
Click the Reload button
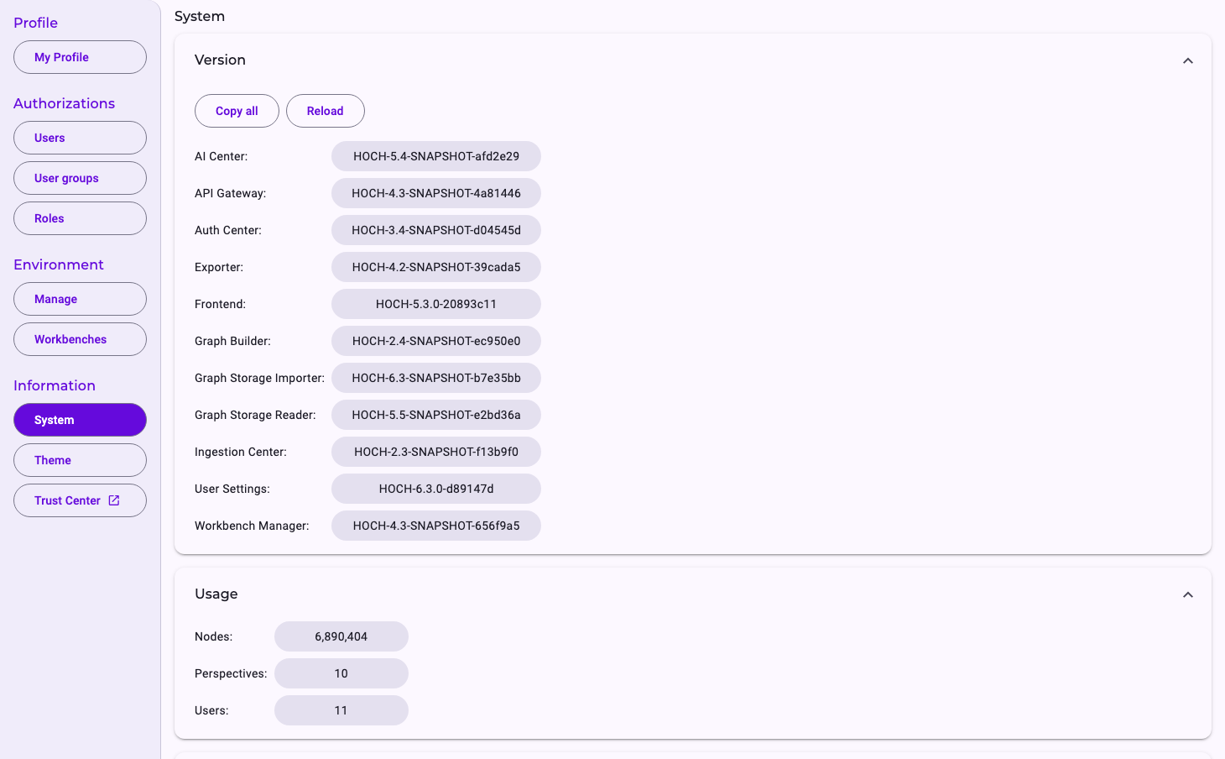pyautogui.click(x=326, y=111)
